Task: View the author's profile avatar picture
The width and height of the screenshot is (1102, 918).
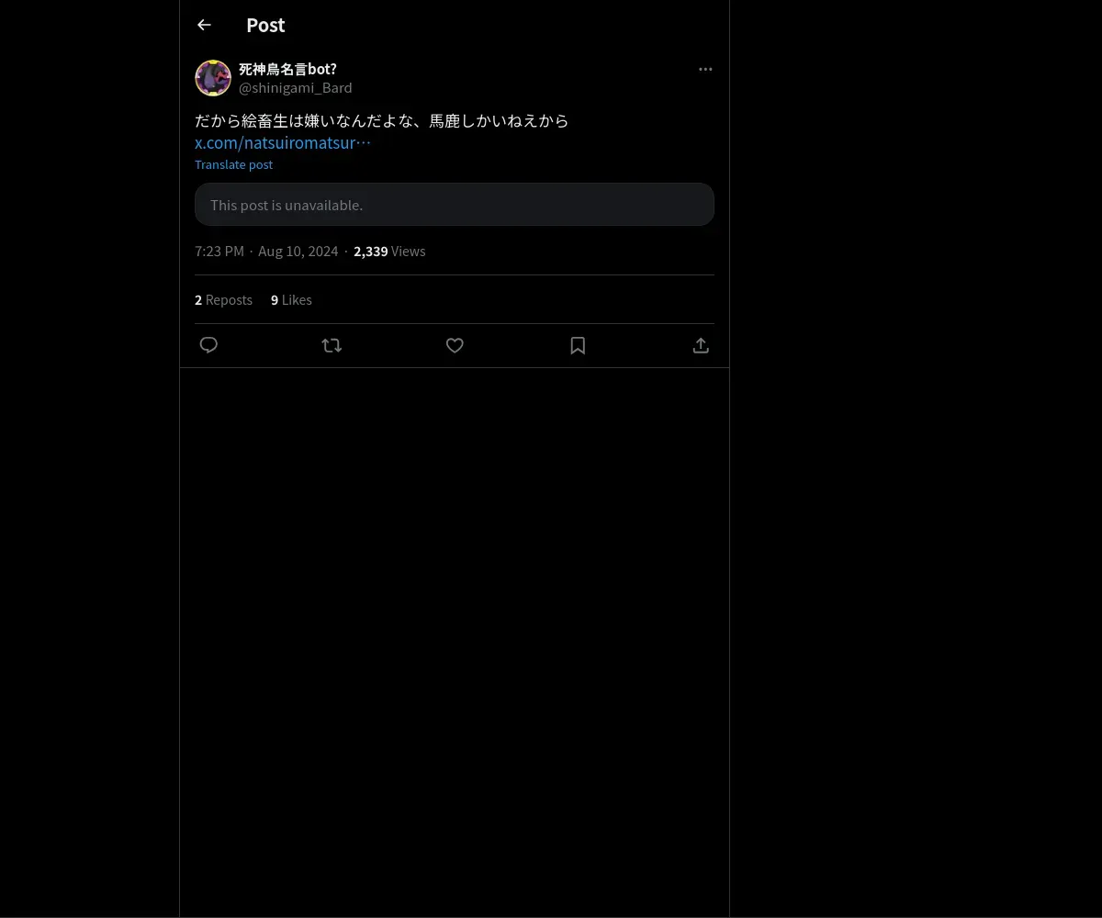Action: pos(213,78)
